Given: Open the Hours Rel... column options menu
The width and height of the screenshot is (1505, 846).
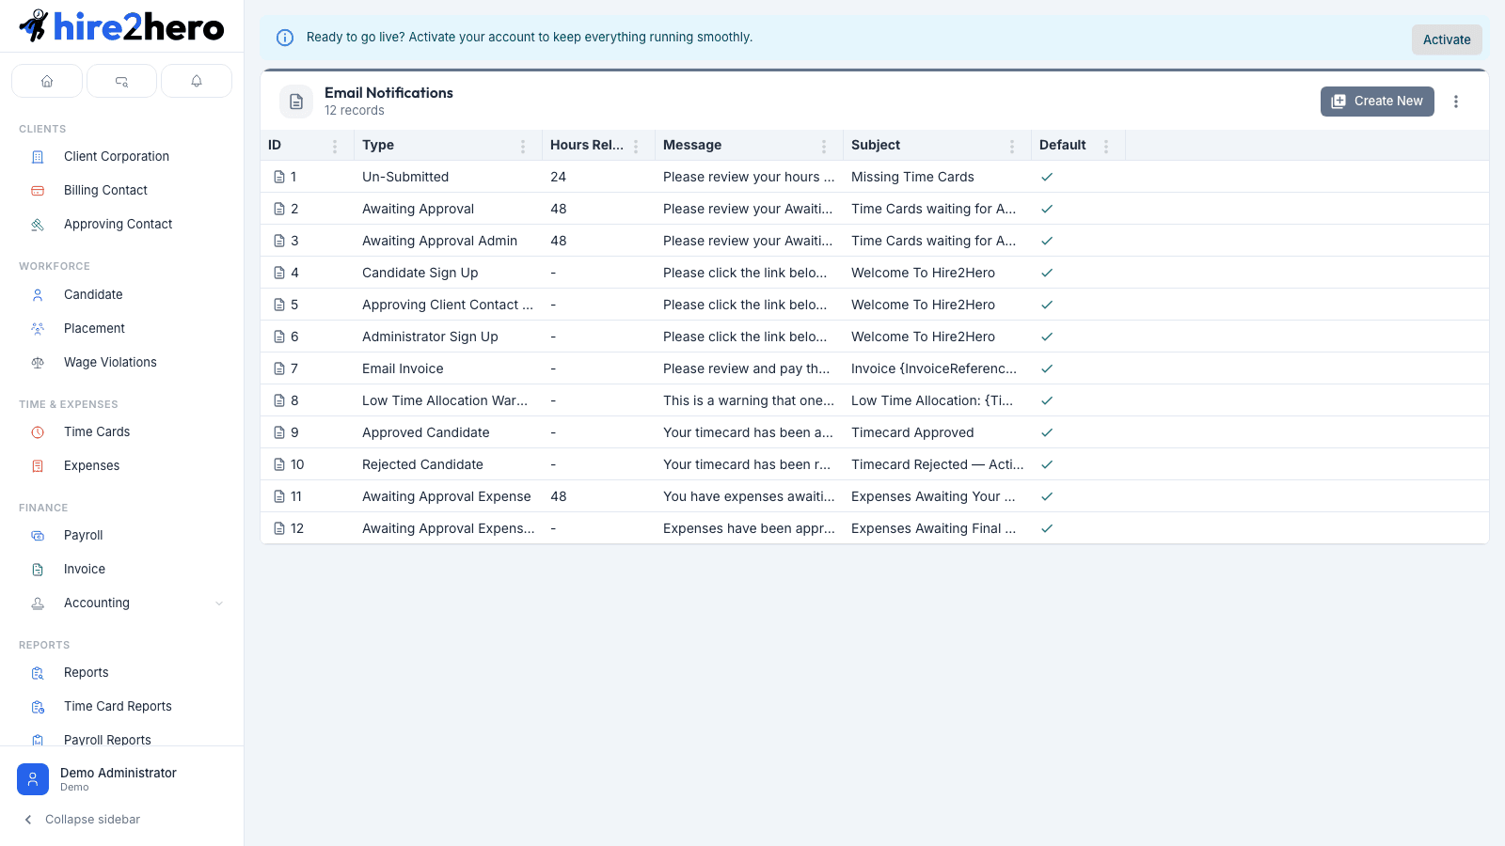Looking at the screenshot, I should (x=636, y=146).
